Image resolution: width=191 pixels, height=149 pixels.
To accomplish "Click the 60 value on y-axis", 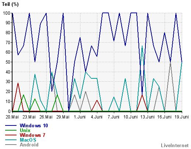I will pos(8,52).
